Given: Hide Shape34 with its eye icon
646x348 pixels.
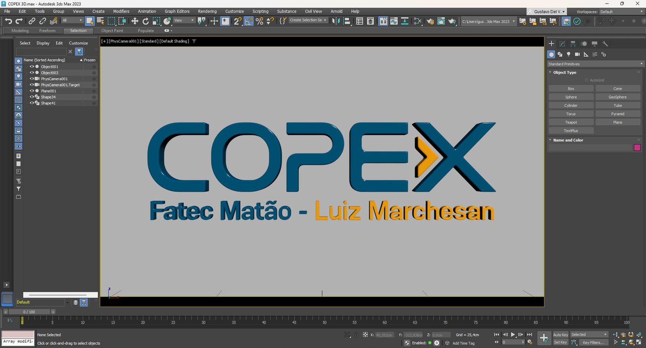Looking at the screenshot, I should click(32, 97).
